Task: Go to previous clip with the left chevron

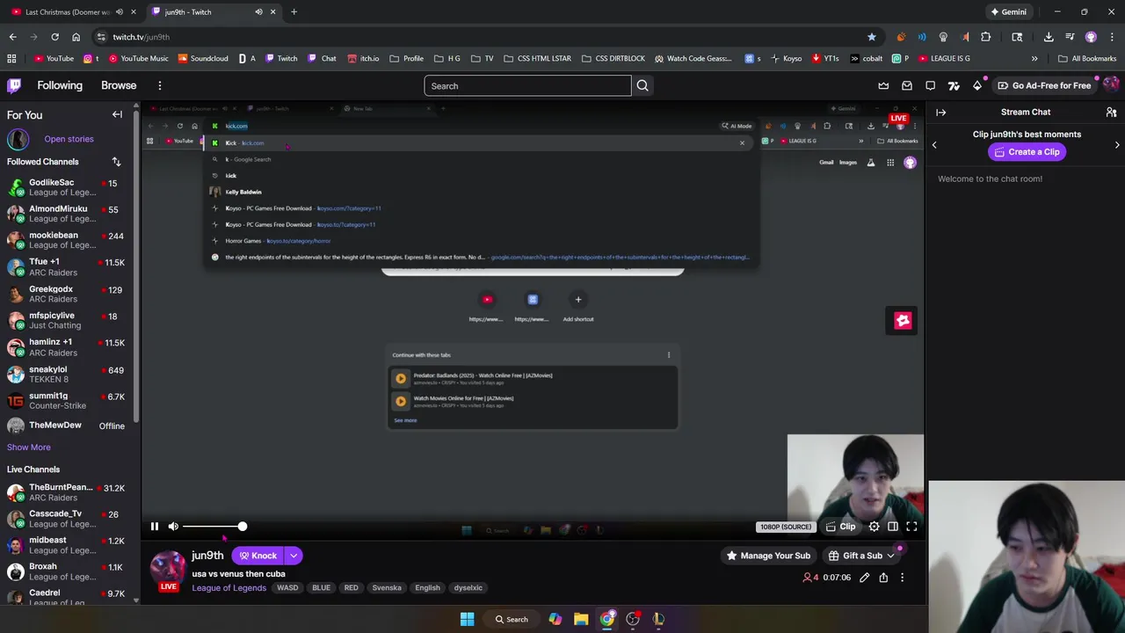Action: coord(934,145)
